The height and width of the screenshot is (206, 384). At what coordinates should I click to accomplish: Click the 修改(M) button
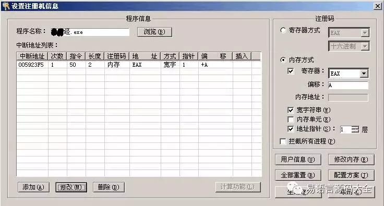click(71, 187)
